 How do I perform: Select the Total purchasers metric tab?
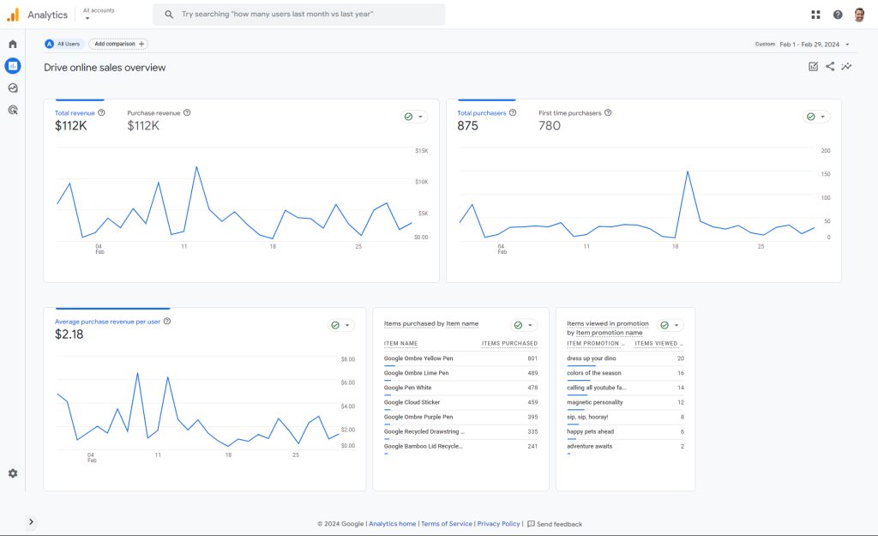point(486,119)
